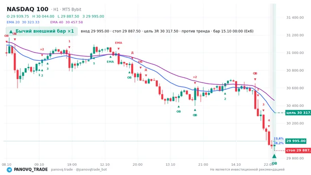Click the NASDAQ 100 chart title
311x175 pixels.
coord(27,9)
